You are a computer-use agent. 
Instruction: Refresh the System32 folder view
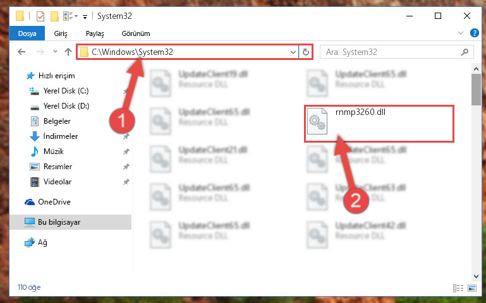(x=306, y=52)
